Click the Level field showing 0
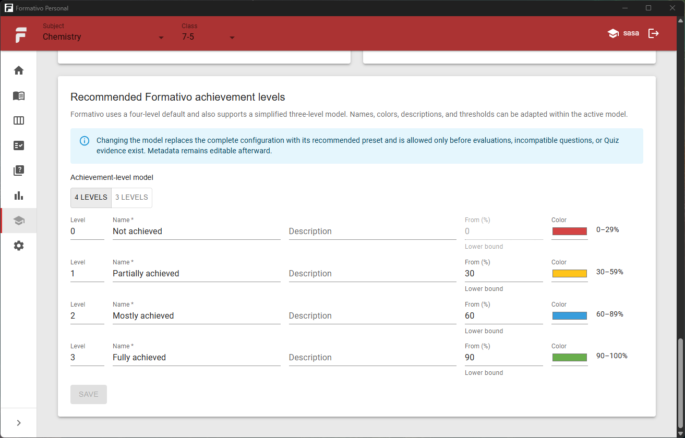 point(87,232)
